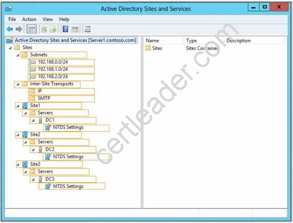Image resolution: width=293 pixels, height=223 pixels.
Task: Collapse the Inter-Site Transports node
Action: (18, 85)
